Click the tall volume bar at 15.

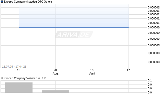point(19,88)
